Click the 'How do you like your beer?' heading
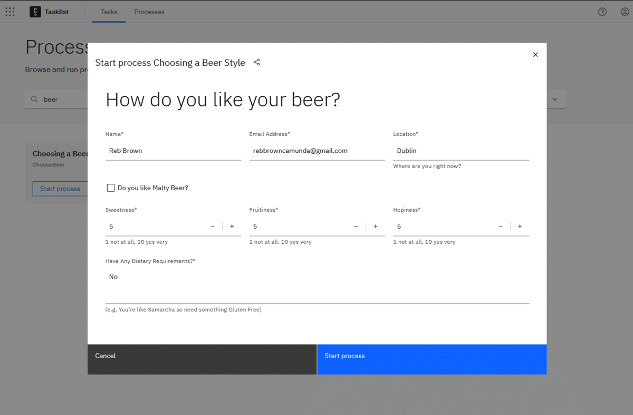This screenshot has height=415, width=633. pos(223,100)
